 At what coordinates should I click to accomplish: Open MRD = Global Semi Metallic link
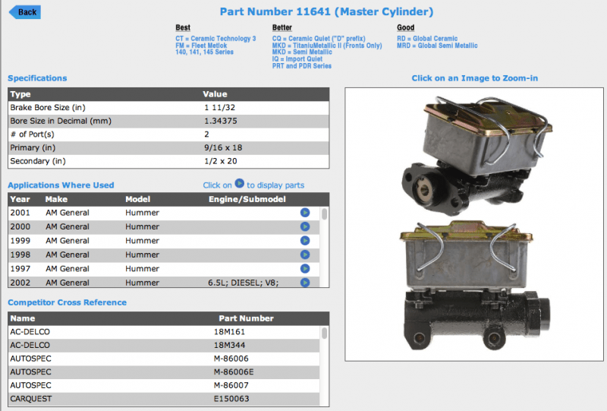coord(437,46)
